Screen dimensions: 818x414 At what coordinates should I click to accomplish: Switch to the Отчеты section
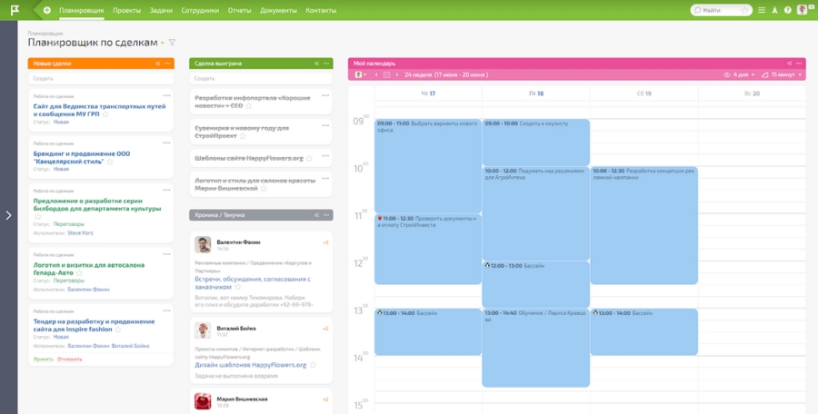[239, 10]
